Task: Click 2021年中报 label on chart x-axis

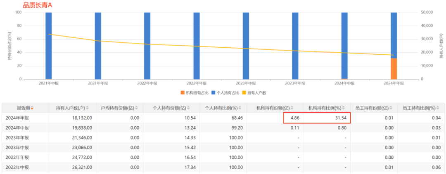Action: point(49,84)
